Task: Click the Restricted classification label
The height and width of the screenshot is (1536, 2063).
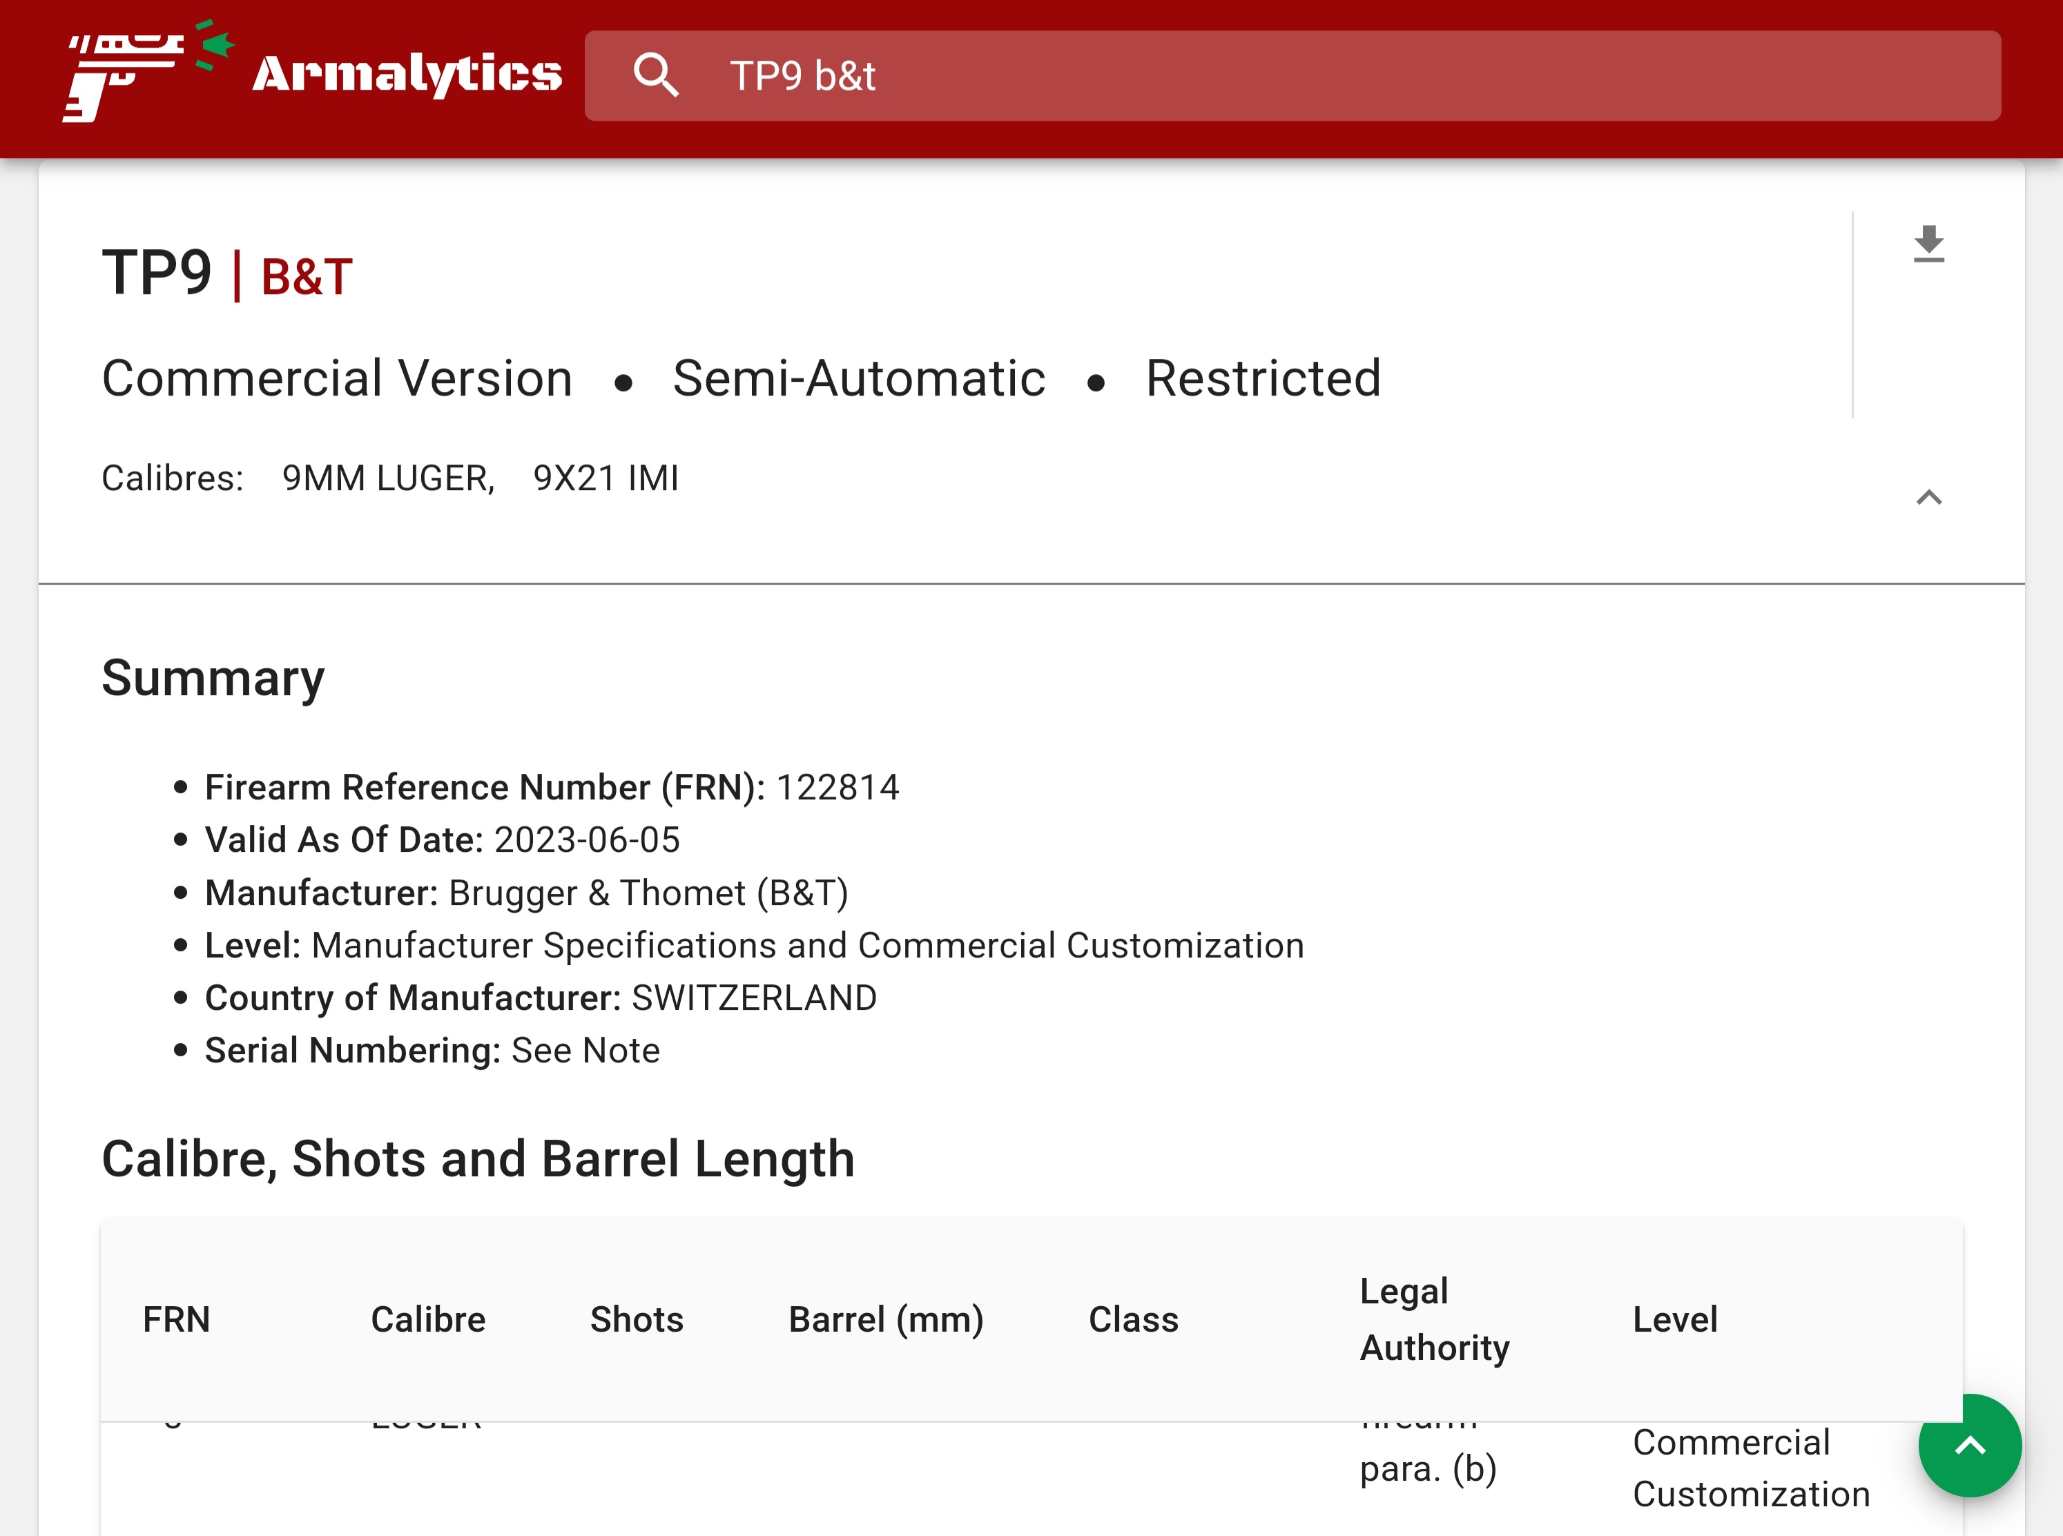Action: tap(1263, 378)
